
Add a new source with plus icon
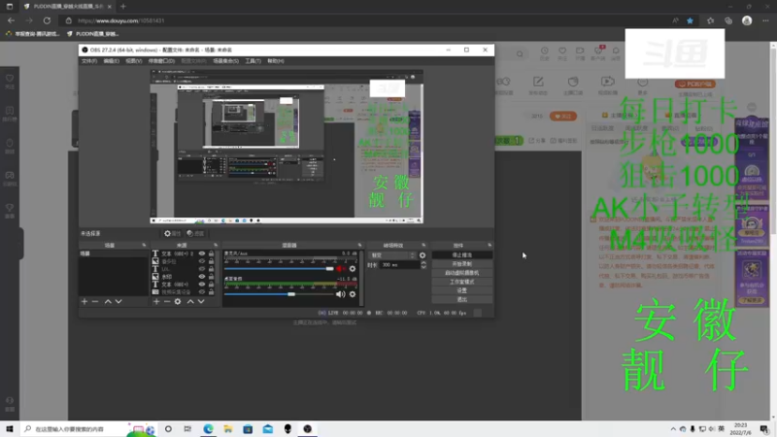(x=156, y=301)
